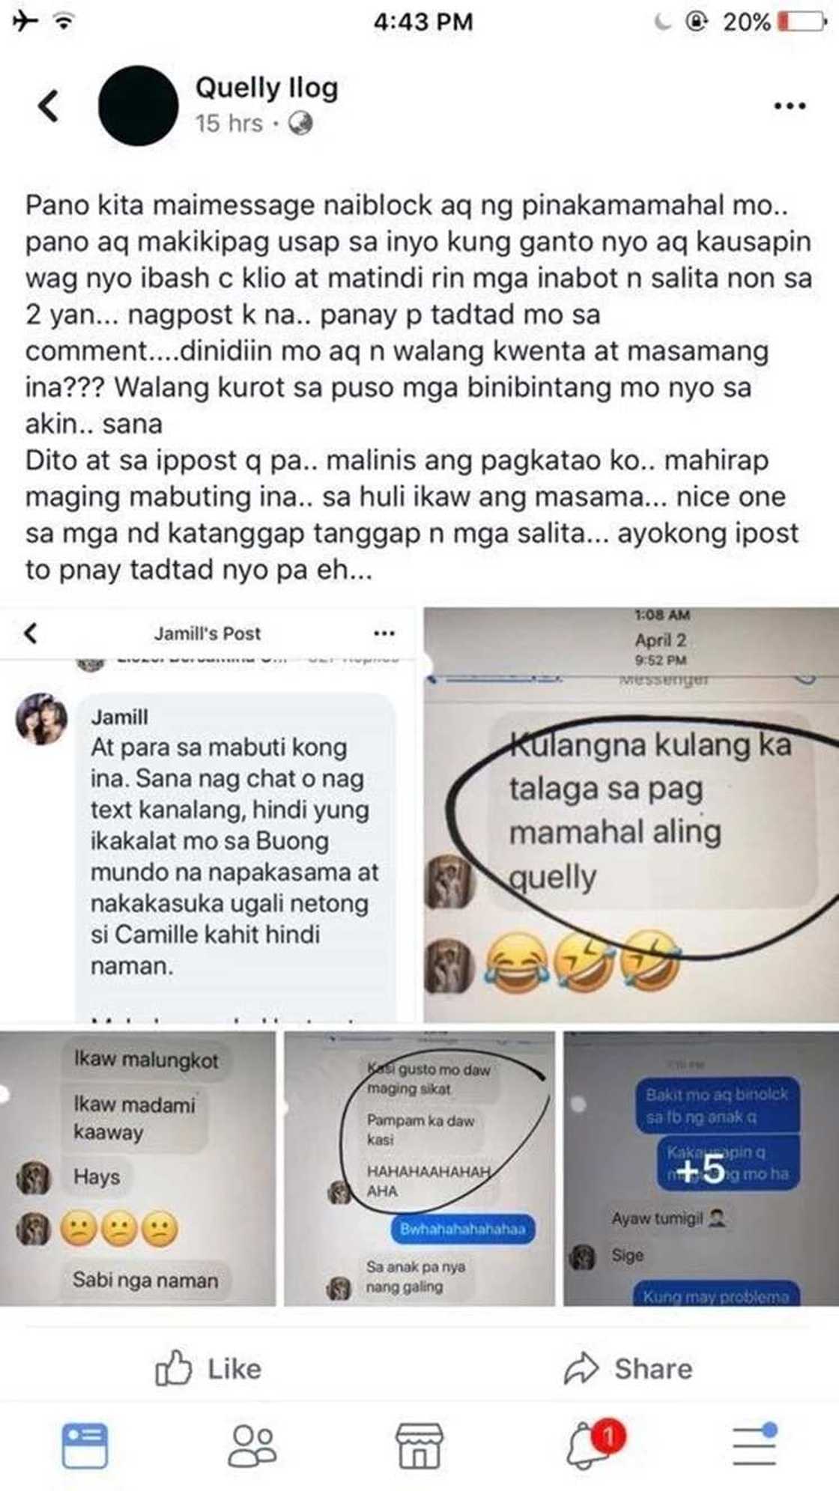The image size is (839, 1491).
Task: Open the 'Pampam ka daw' circled screenshot
Action: pos(419,1169)
